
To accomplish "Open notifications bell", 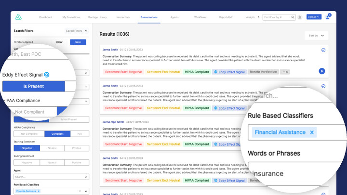I will coord(300,17).
